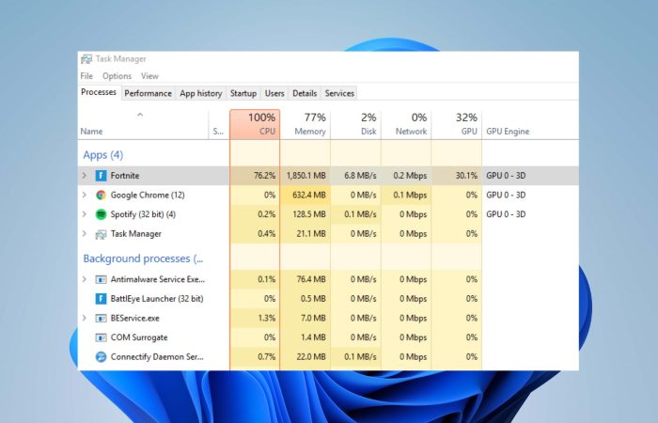Image resolution: width=658 pixels, height=423 pixels.
Task: Click the Fortnite app icon
Action: (x=101, y=176)
